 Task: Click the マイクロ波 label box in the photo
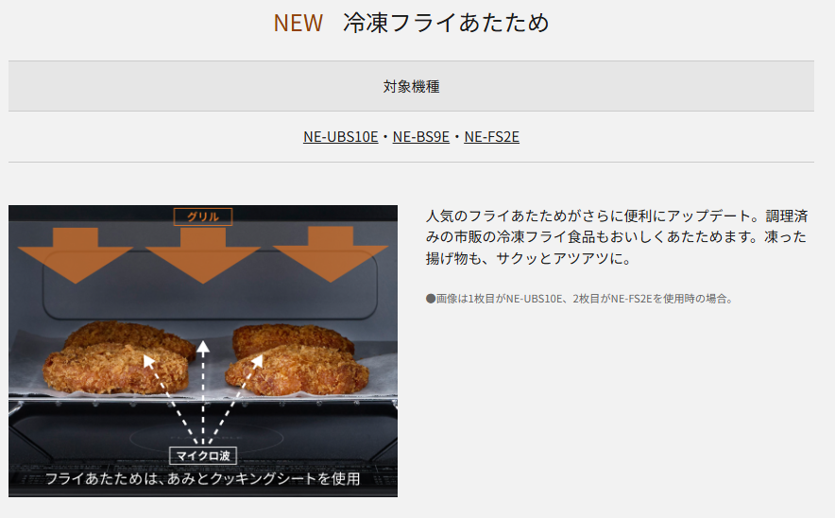203,456
